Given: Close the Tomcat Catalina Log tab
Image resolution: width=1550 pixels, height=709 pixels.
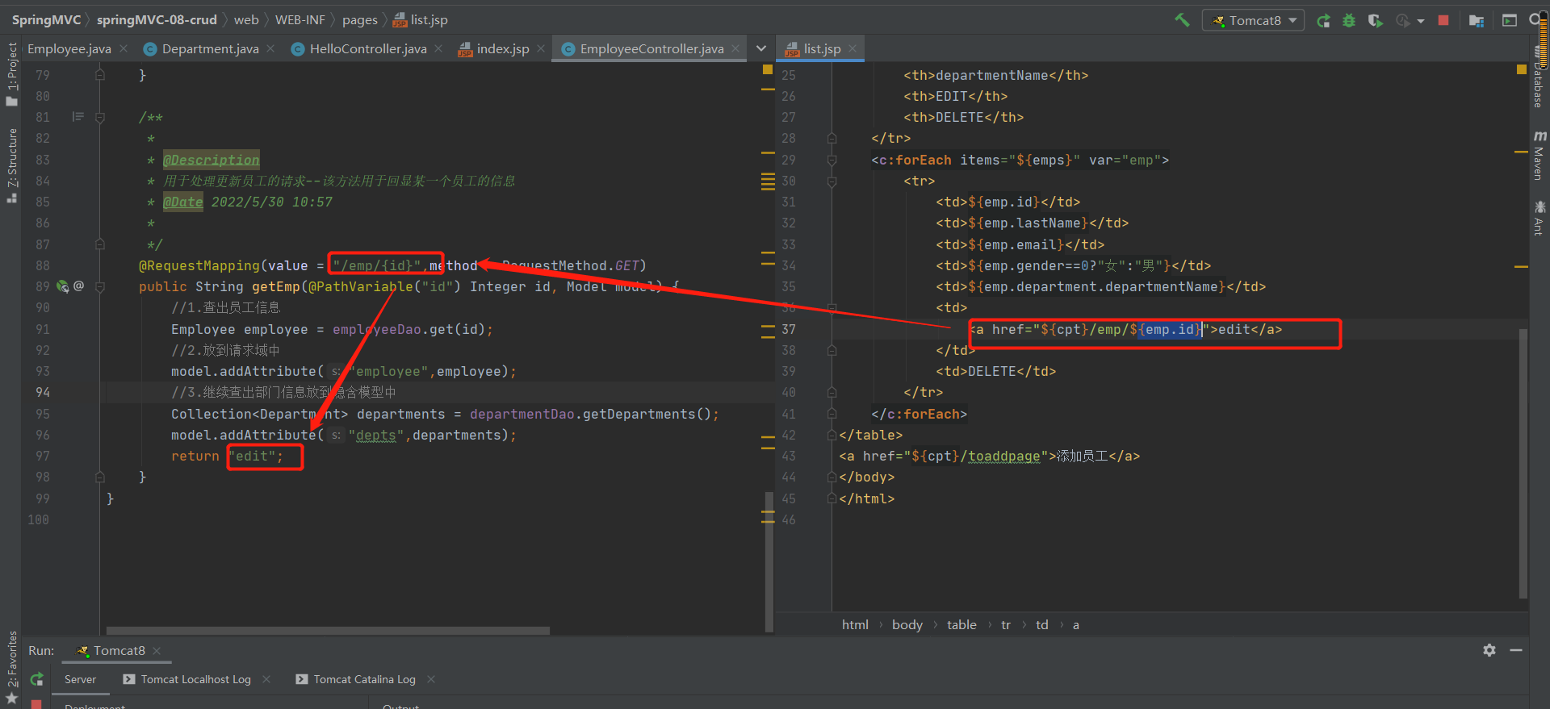Looking at the screenshot, I should pyautogui.click(x=431, y=679).
